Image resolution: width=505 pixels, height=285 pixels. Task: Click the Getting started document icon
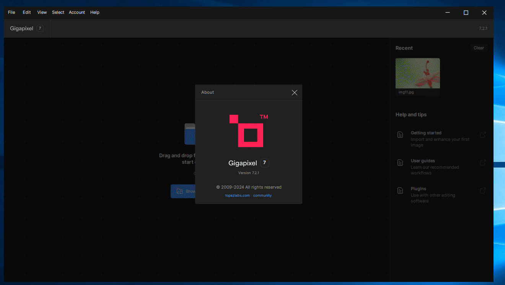coord(400,135)
